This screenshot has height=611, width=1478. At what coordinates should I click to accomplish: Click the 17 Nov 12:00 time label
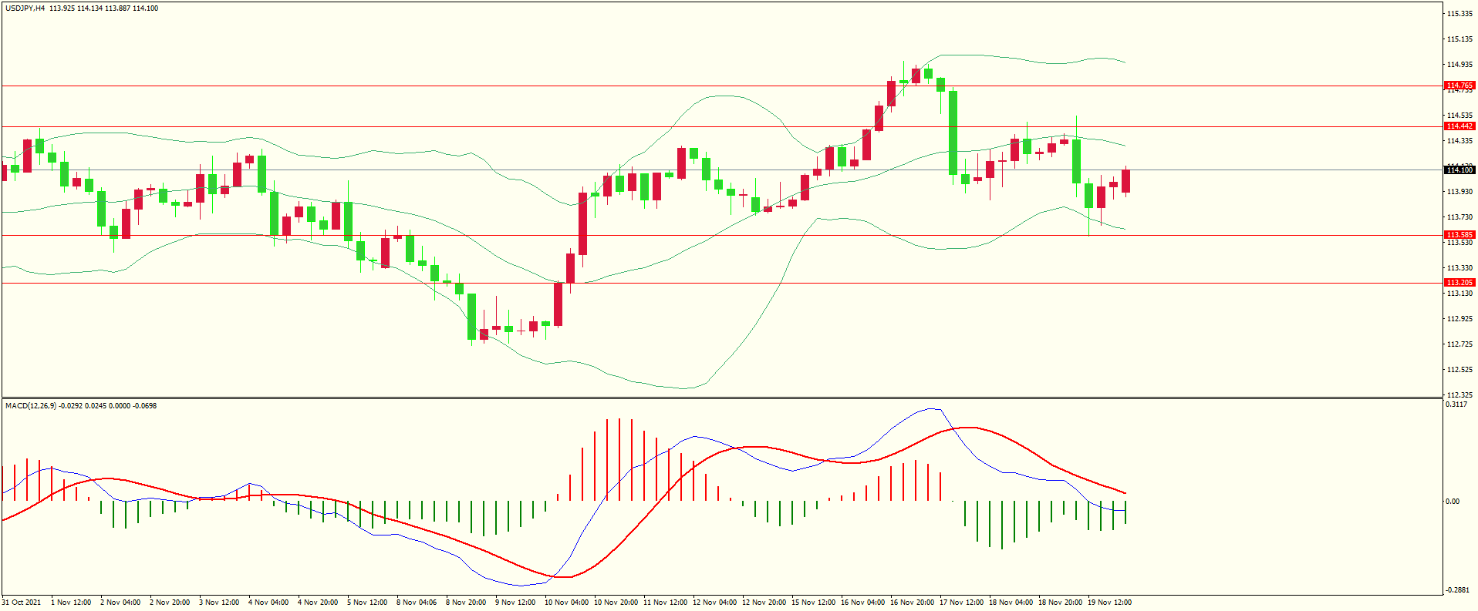coord(962,603)
